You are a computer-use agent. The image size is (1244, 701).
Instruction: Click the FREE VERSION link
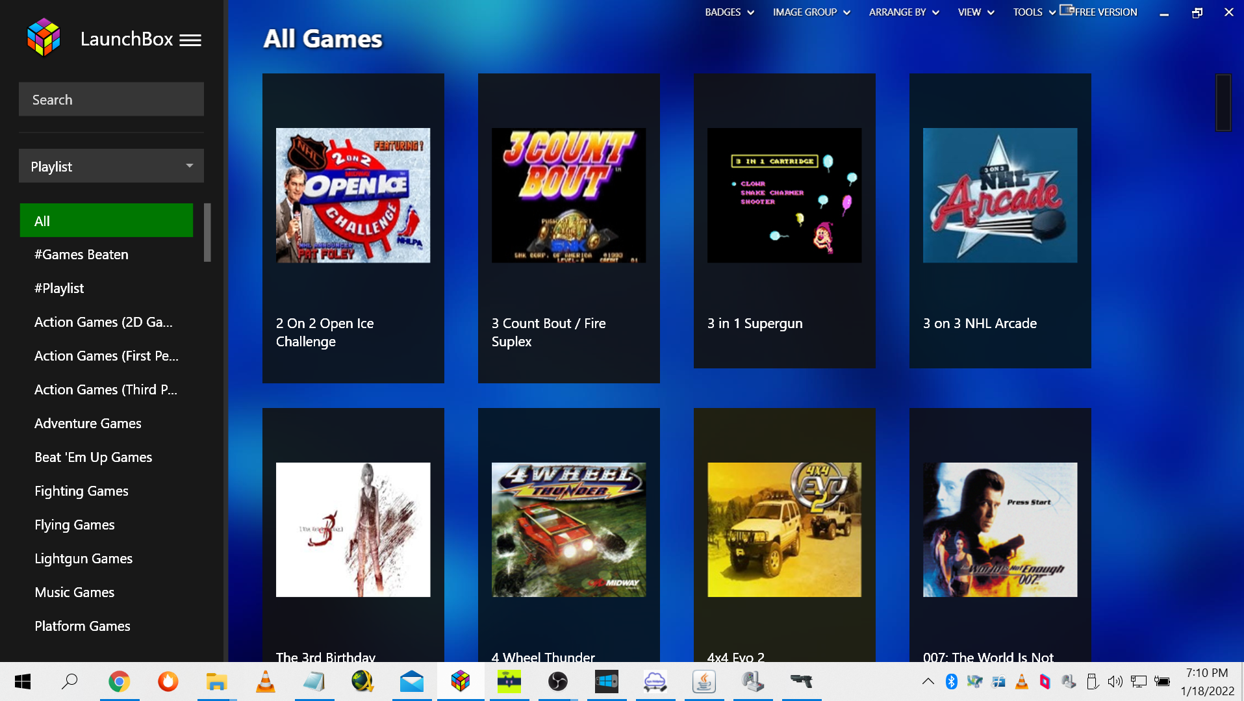[x=1106, y=12]
